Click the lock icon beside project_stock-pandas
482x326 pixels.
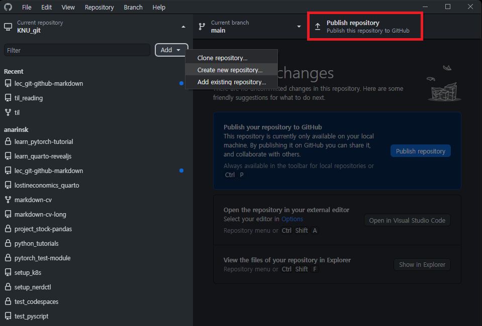(8, 229)
